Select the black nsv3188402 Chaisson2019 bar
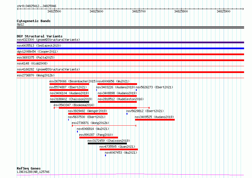Viewport: 252px width, 178px height. tap(70, 102)
